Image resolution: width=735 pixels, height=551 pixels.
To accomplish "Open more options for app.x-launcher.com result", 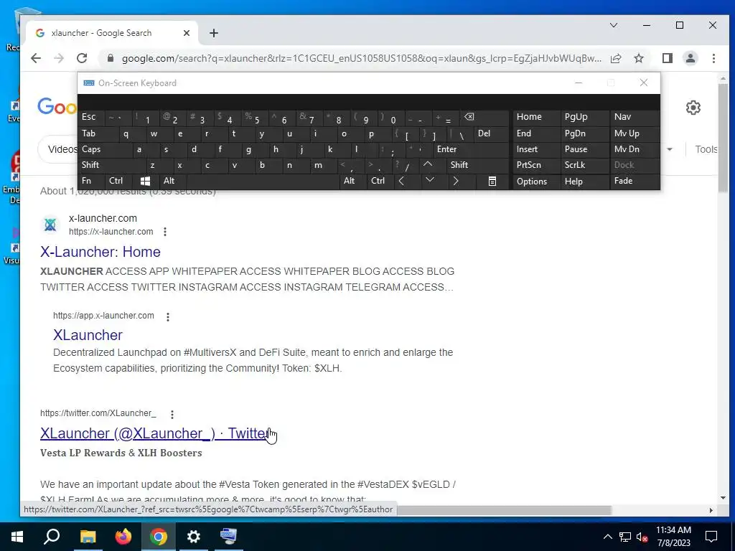I will pos(168,316).
